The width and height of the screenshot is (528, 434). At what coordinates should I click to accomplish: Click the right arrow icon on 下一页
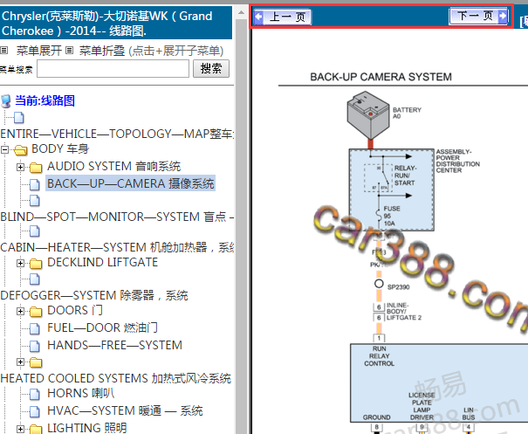(503, 16)
